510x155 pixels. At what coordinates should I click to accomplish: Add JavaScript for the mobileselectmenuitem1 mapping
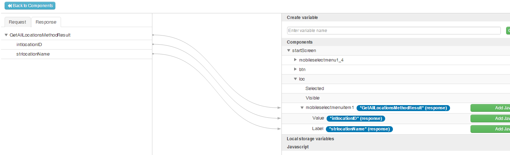490,108
